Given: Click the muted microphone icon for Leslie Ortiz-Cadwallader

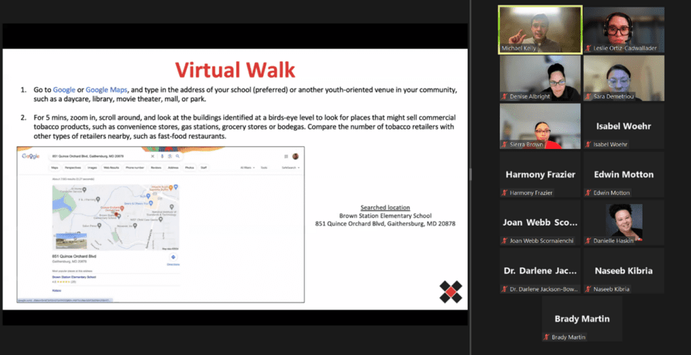Looking at the screenshot, I should pyautogui.click(x=588, y=49).
